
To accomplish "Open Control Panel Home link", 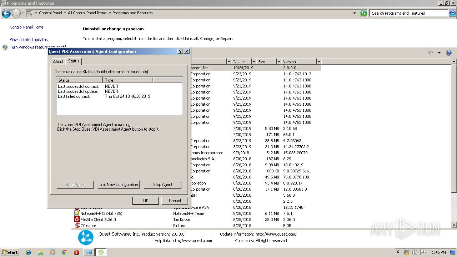I will tap(26, 27).
